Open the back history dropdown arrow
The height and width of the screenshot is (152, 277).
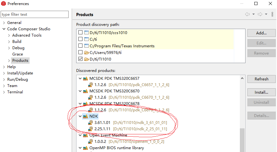[x=253, y=14]
